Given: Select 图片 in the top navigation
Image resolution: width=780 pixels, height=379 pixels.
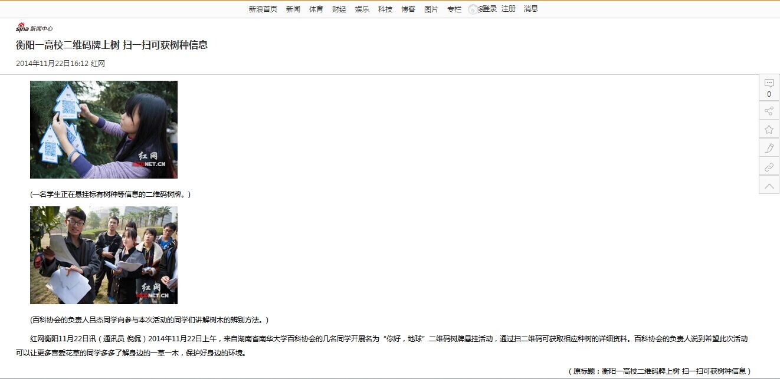Looking at the screenshot, I should coord(431,9).
